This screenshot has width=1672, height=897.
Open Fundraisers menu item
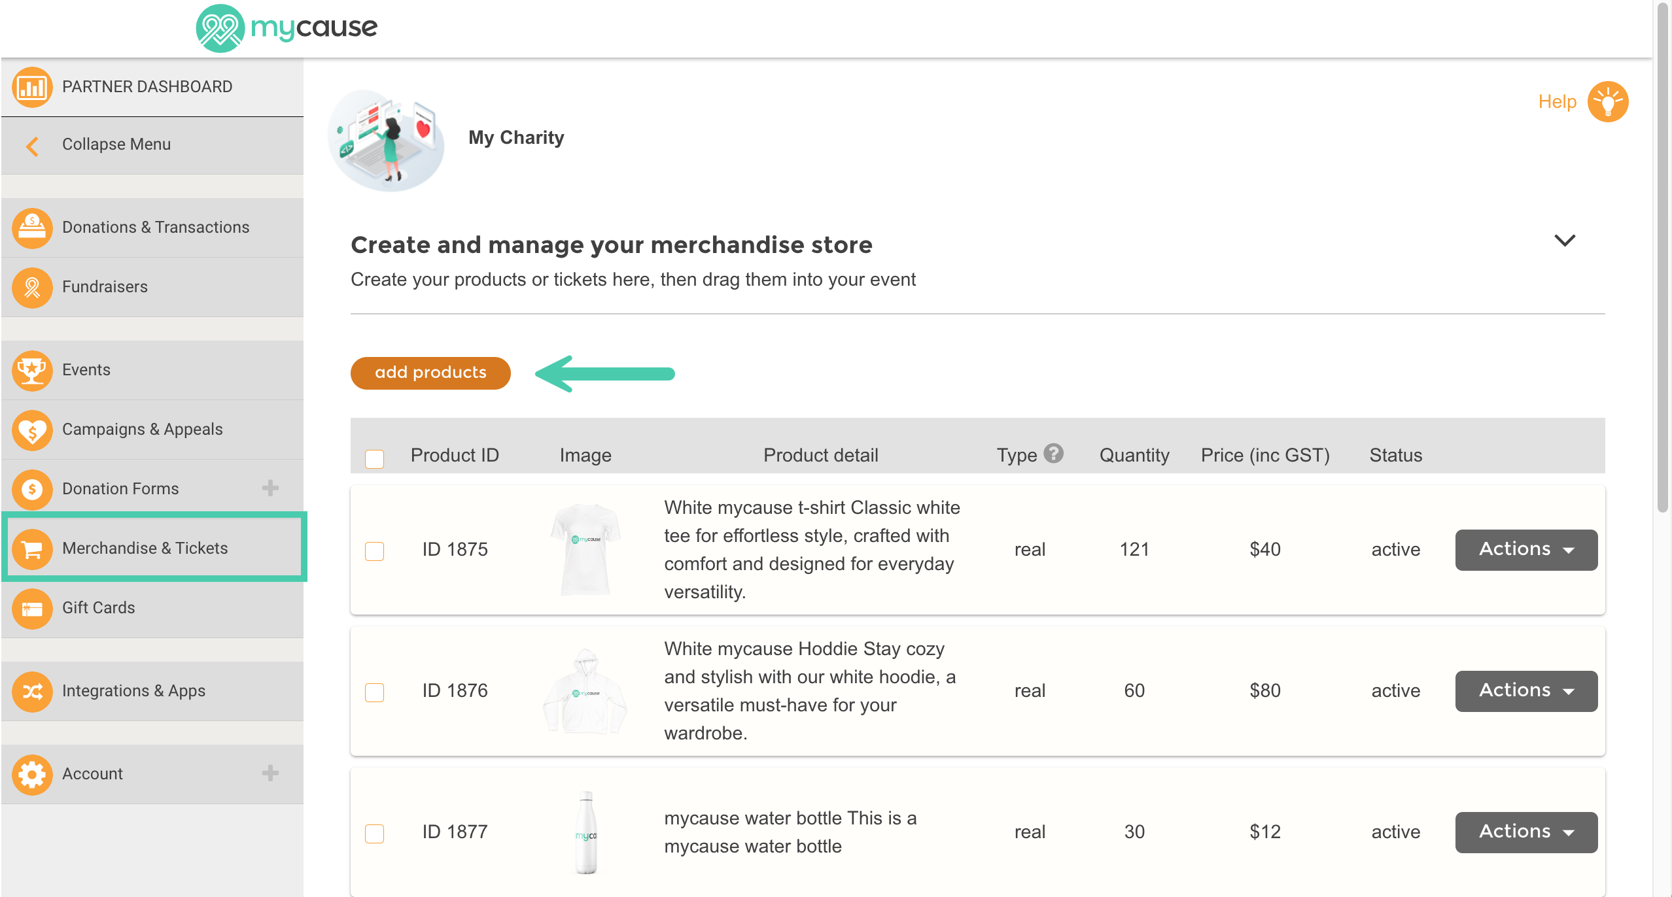pos(152,287)
